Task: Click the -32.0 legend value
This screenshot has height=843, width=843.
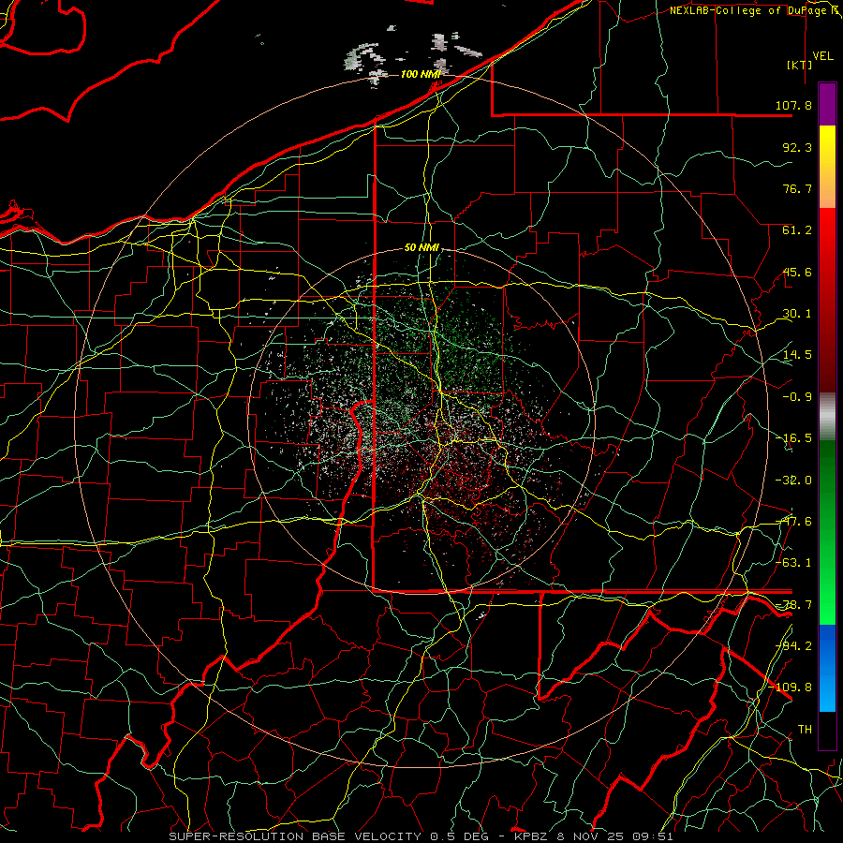Action: click(x=793, y=481)
